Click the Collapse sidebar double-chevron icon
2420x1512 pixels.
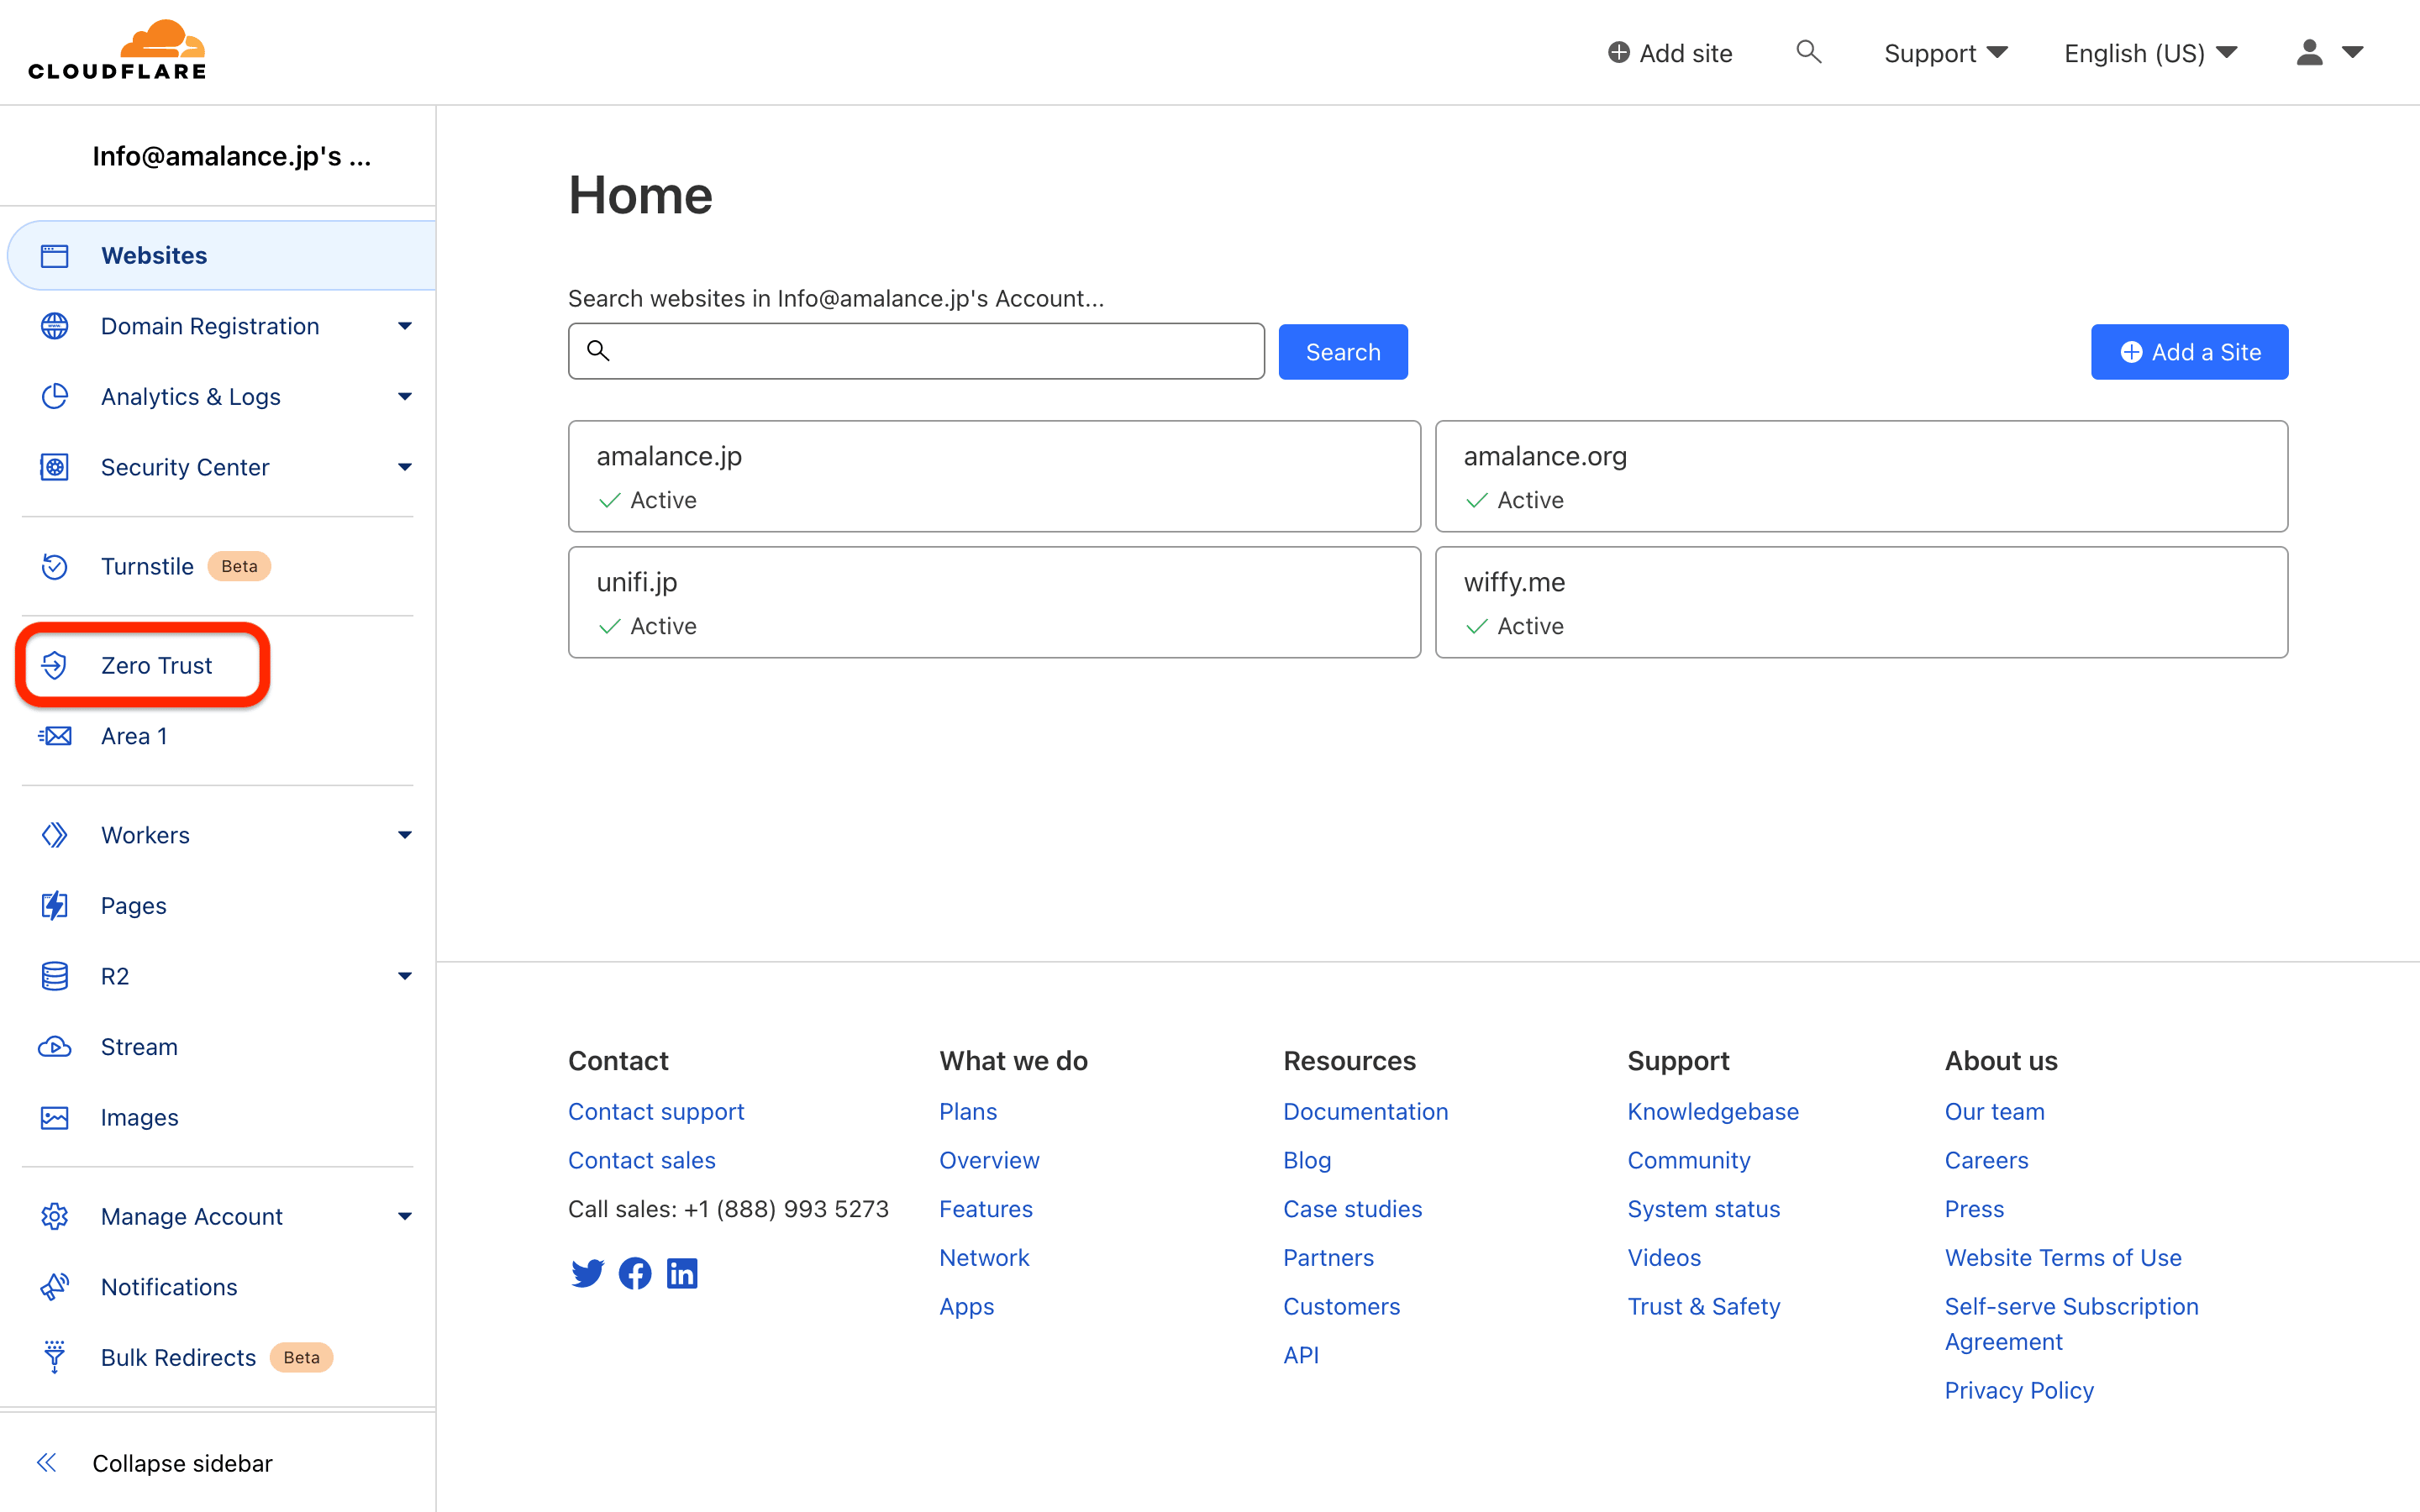tap(47, 1463)
